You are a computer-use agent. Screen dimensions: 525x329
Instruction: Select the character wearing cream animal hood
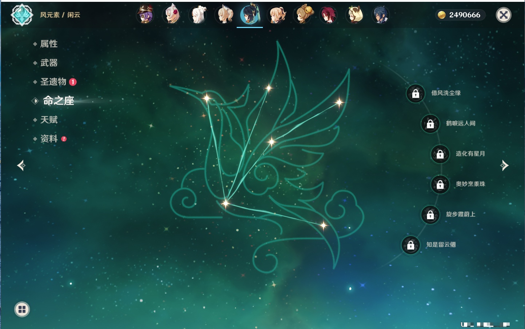click(x=354, y=15)
